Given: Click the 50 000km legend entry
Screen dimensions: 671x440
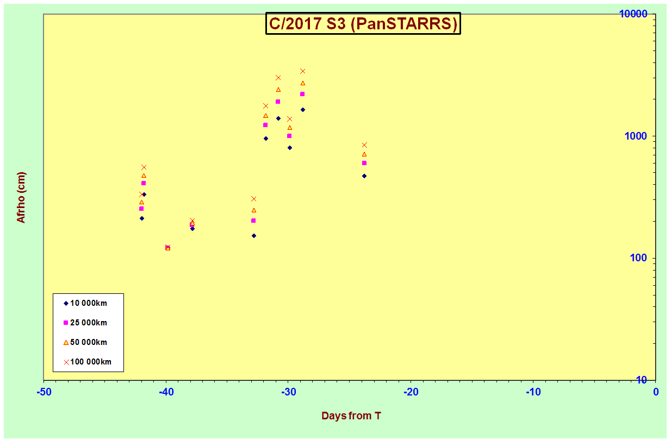Looking at the screenshot, I should click(85, 342).
